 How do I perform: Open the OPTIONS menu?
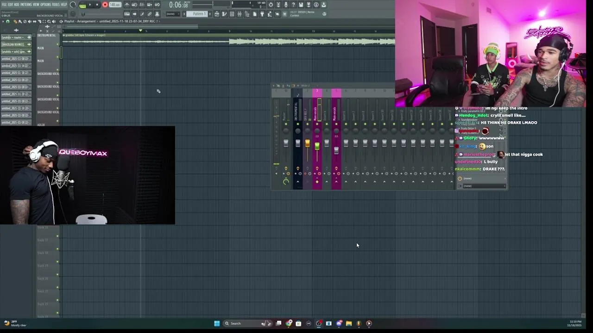(x=45, y=5)
